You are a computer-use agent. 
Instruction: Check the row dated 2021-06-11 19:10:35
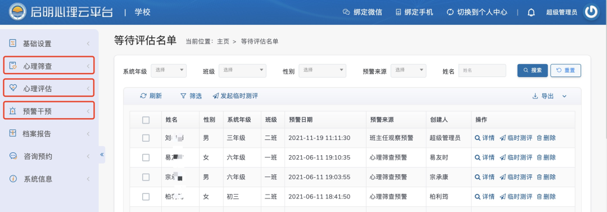pos(146,158)
